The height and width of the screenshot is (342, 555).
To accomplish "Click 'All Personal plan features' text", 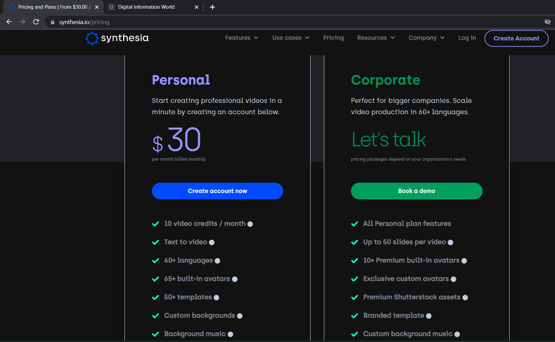I will coord(407,224).
